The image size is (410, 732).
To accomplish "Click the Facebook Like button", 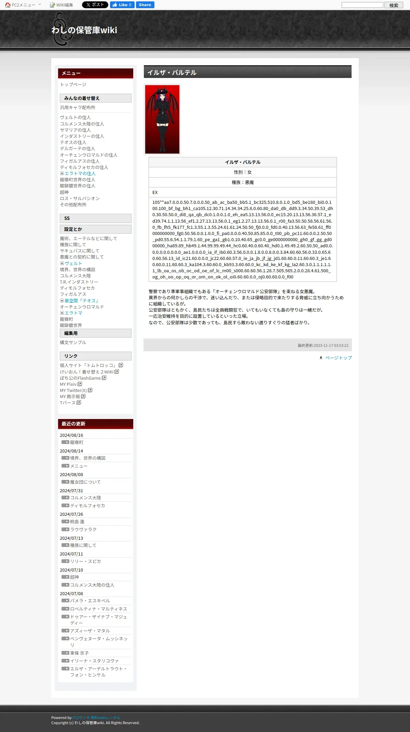I will [x=122, y=5].
